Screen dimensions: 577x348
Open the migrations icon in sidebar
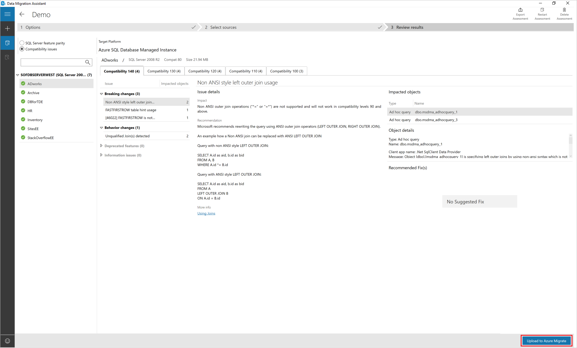pyautogui.click(x=7, y=57)
